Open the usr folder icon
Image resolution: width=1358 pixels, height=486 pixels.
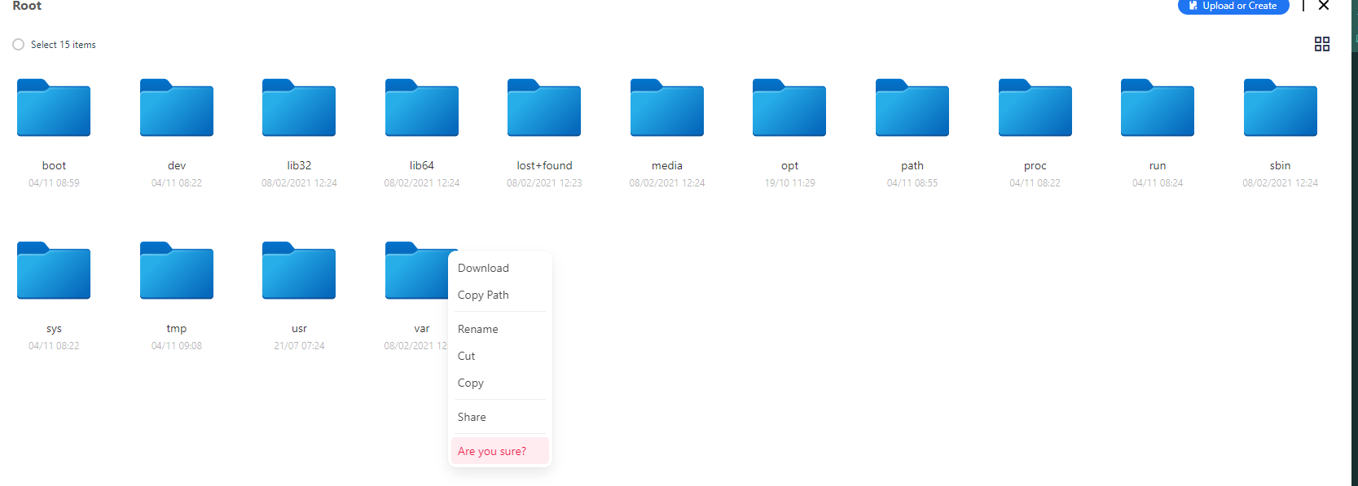299,270
